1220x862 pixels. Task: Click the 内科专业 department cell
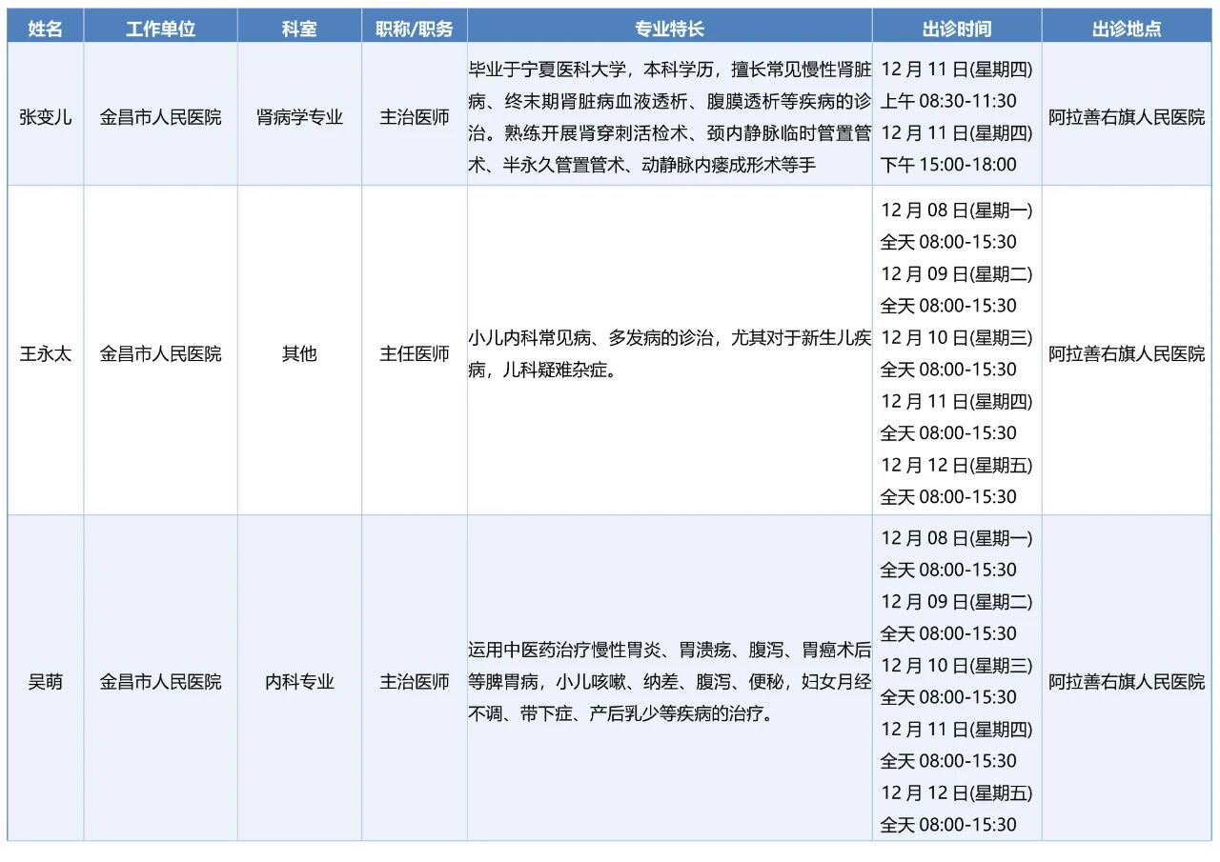(299, 682)
